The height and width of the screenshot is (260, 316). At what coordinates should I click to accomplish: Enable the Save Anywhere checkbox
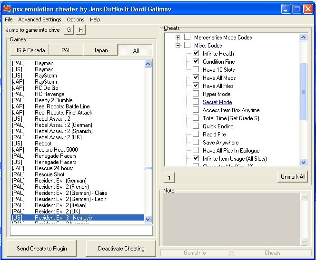(x=196, y=142)
